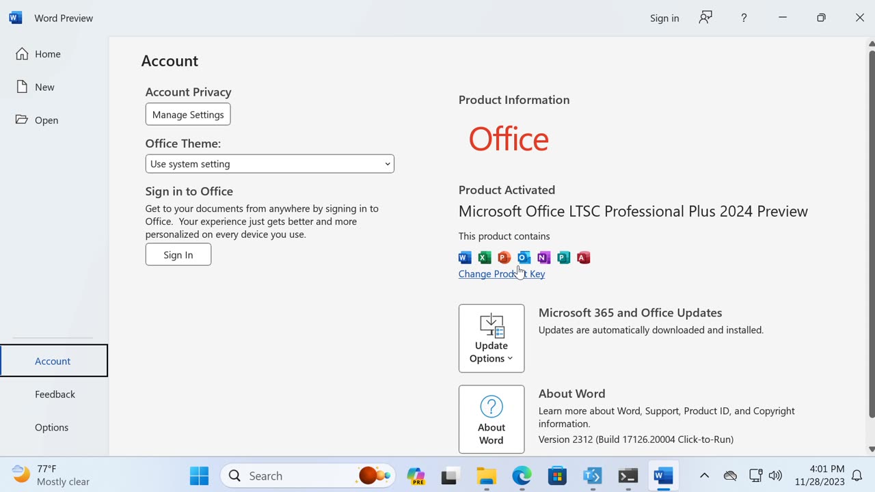
Task: Click the OneNote product icon
Action: (544, 258)
